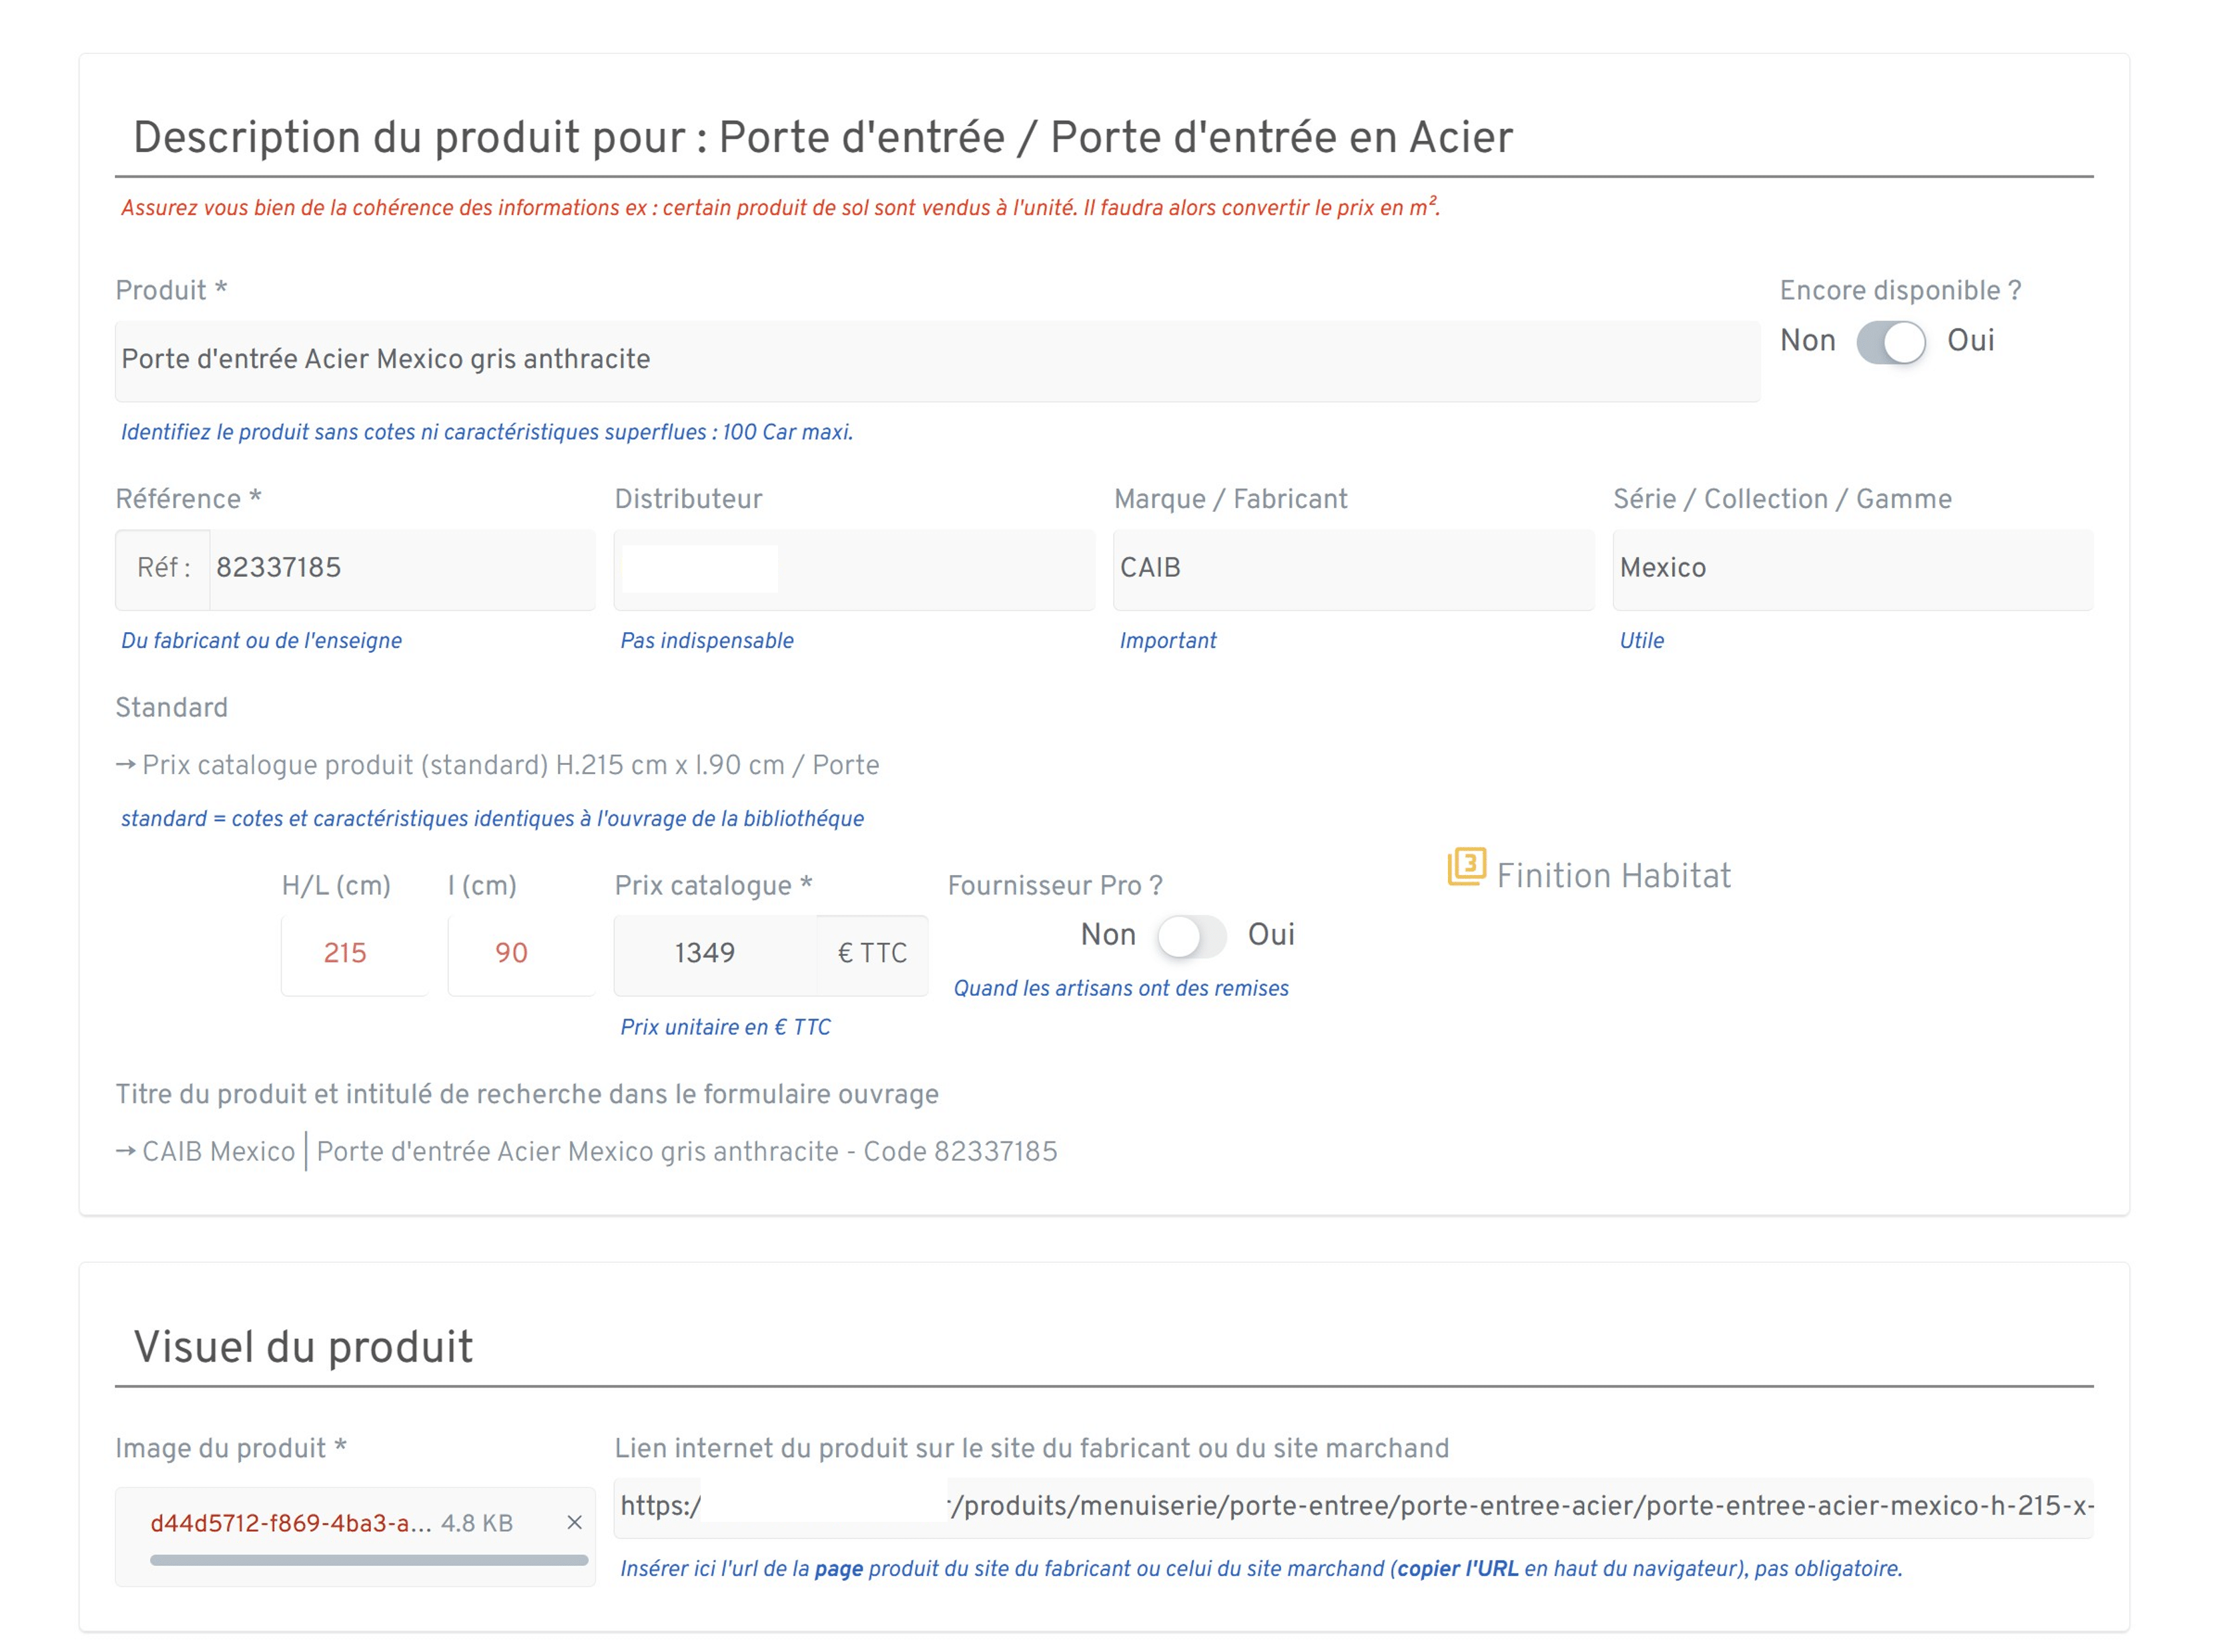This screenshot has width=2222, height=1652.
Task: Remove the uploaded image with the X icon
Action: point(574,1522)
